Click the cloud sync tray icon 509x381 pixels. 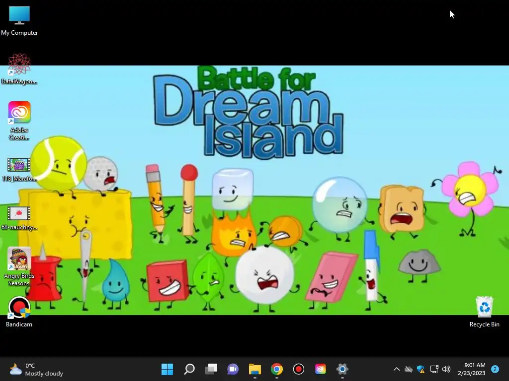409,369
